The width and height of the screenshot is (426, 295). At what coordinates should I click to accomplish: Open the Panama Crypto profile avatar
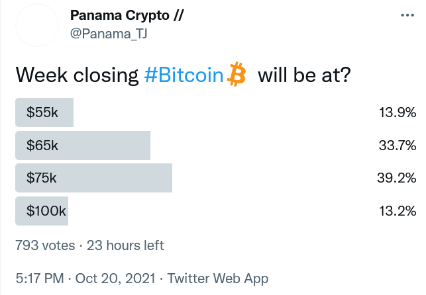click(37, 25)
